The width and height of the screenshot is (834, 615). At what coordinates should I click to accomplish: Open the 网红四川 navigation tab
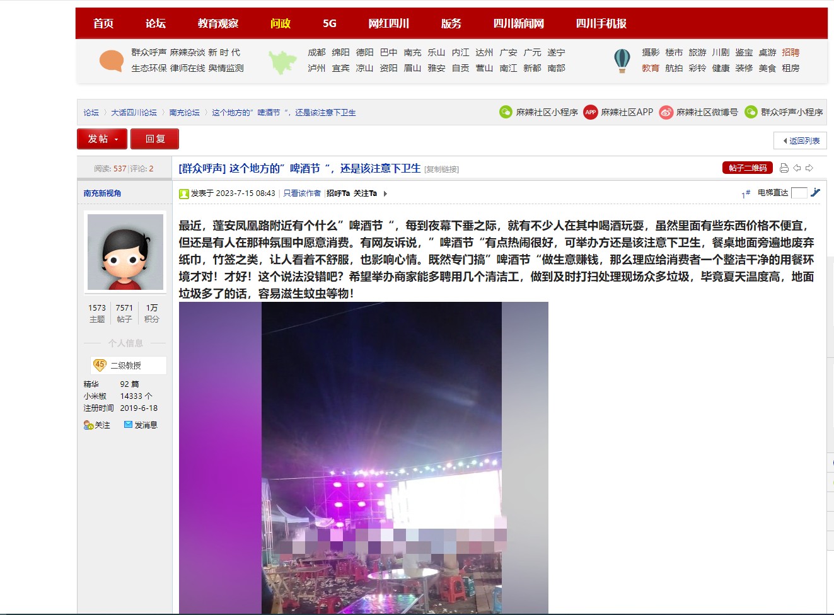(x=388, y=23)
